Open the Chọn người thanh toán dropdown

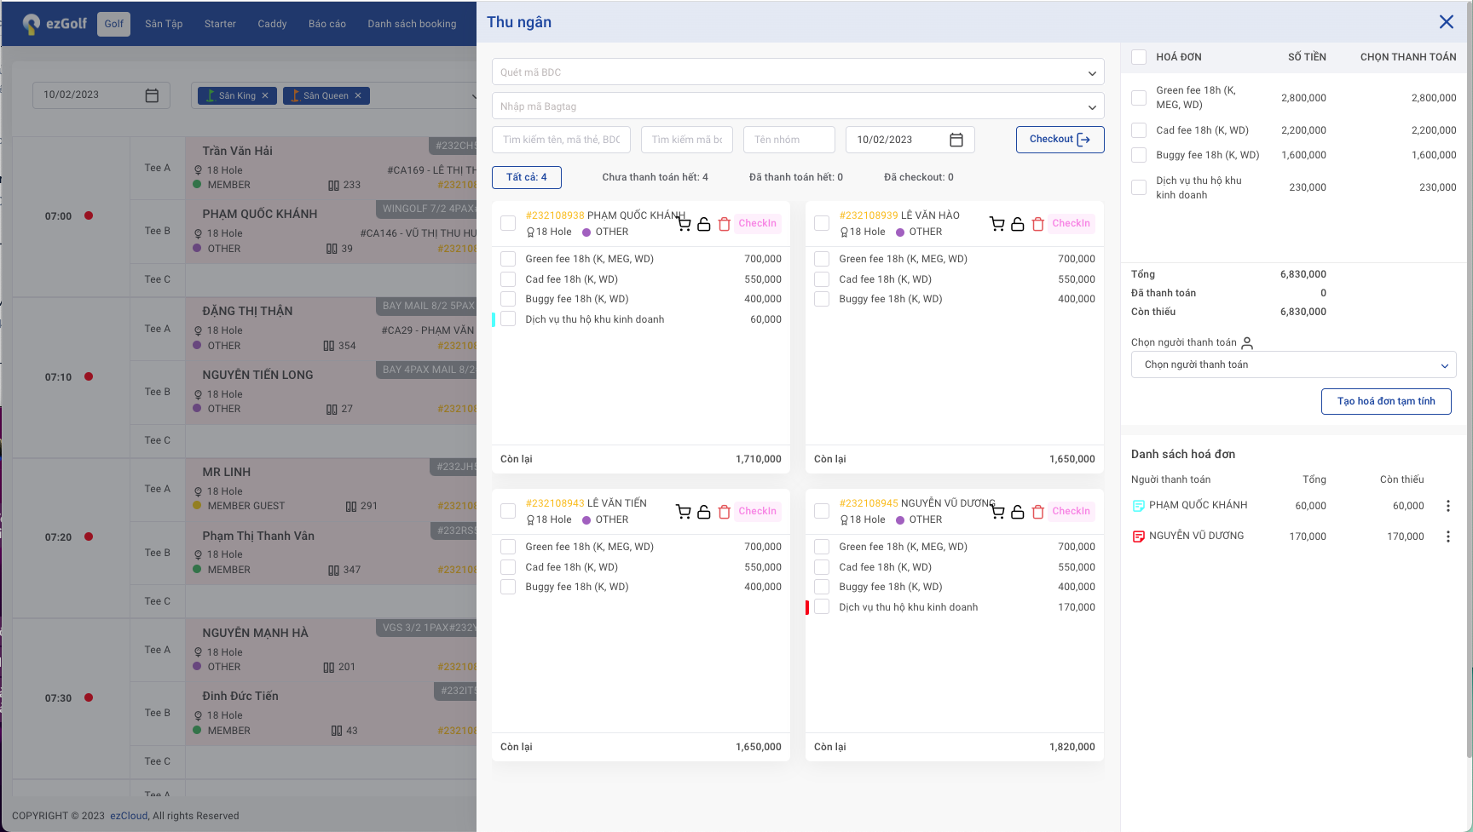click(x=1293, y=364)
